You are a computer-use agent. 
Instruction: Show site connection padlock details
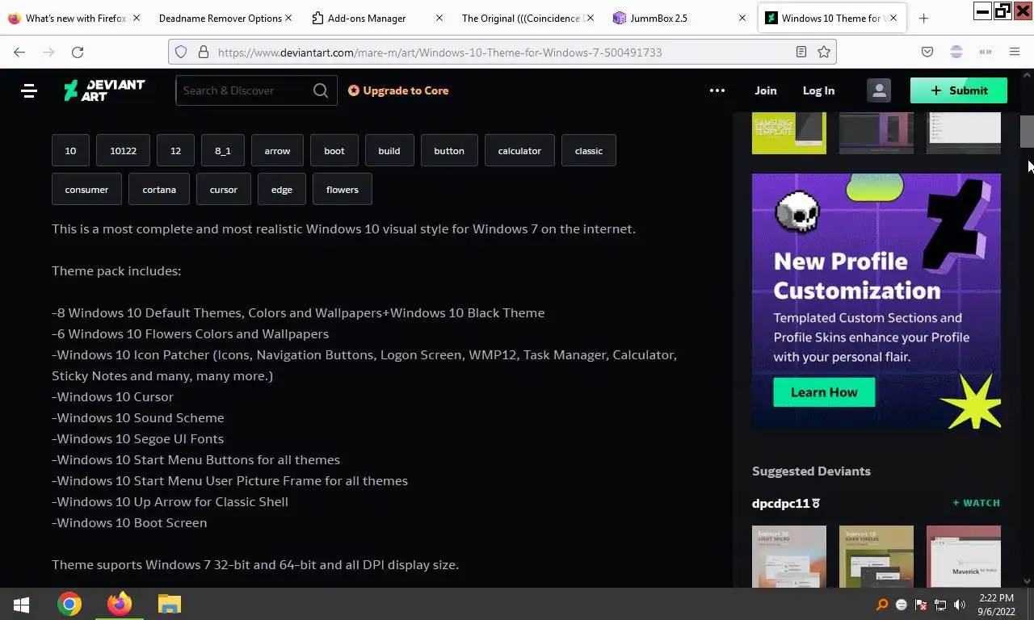coord(204,52)
